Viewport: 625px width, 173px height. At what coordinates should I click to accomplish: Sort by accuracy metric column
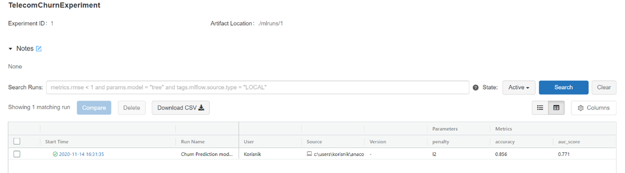point(505,142)
